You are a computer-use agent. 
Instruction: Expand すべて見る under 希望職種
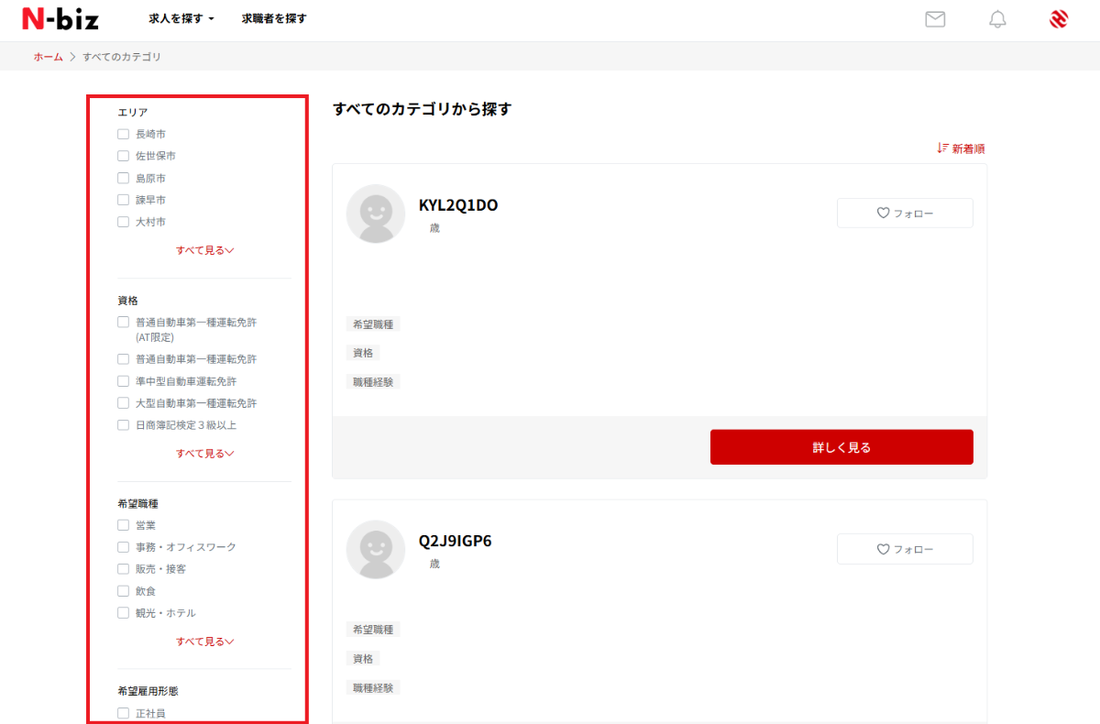click(205, 642)
